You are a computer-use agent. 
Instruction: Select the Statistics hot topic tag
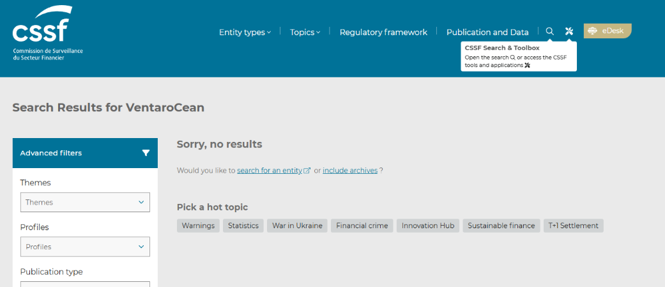243,226
